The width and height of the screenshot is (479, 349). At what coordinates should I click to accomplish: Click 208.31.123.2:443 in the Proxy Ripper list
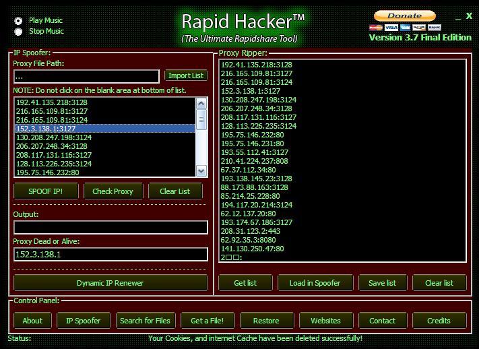[250, 231]
